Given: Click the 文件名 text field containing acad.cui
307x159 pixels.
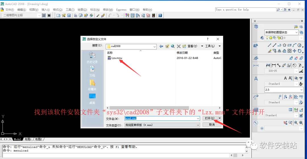Looking at the screenshot, I should click(161, 118).
